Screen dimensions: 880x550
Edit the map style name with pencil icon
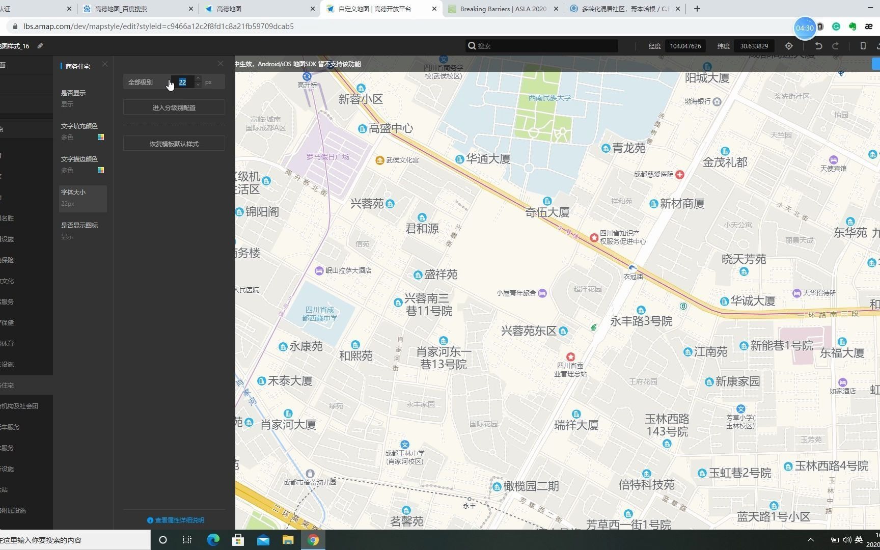[40, 46]
